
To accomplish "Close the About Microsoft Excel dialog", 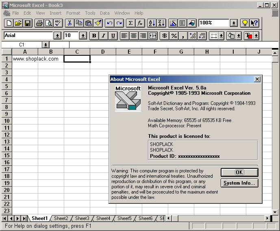I will (x=257, y=79).
